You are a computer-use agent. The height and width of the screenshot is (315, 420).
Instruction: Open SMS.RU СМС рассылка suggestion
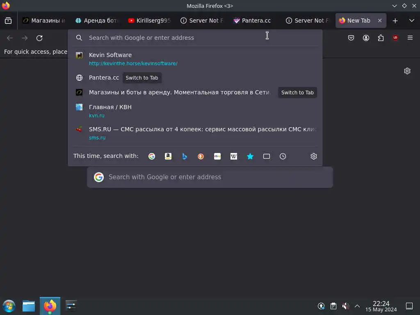(195, 133)
